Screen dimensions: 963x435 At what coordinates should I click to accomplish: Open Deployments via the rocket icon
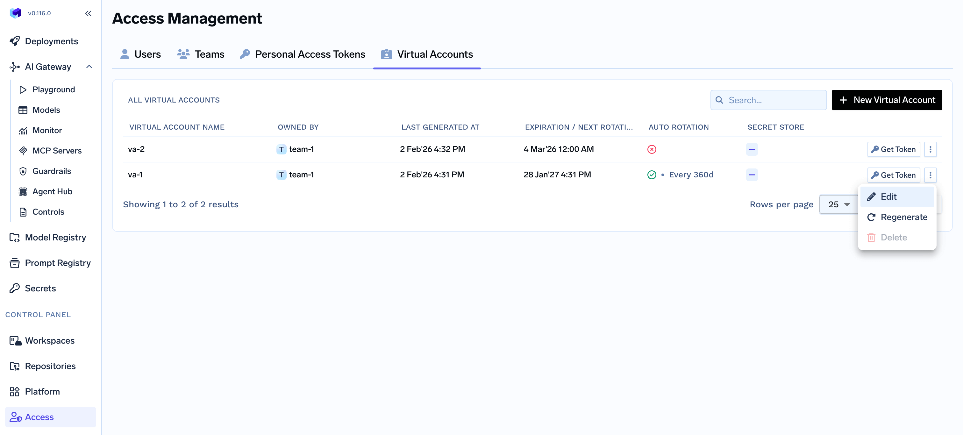[x=15, y=41]
